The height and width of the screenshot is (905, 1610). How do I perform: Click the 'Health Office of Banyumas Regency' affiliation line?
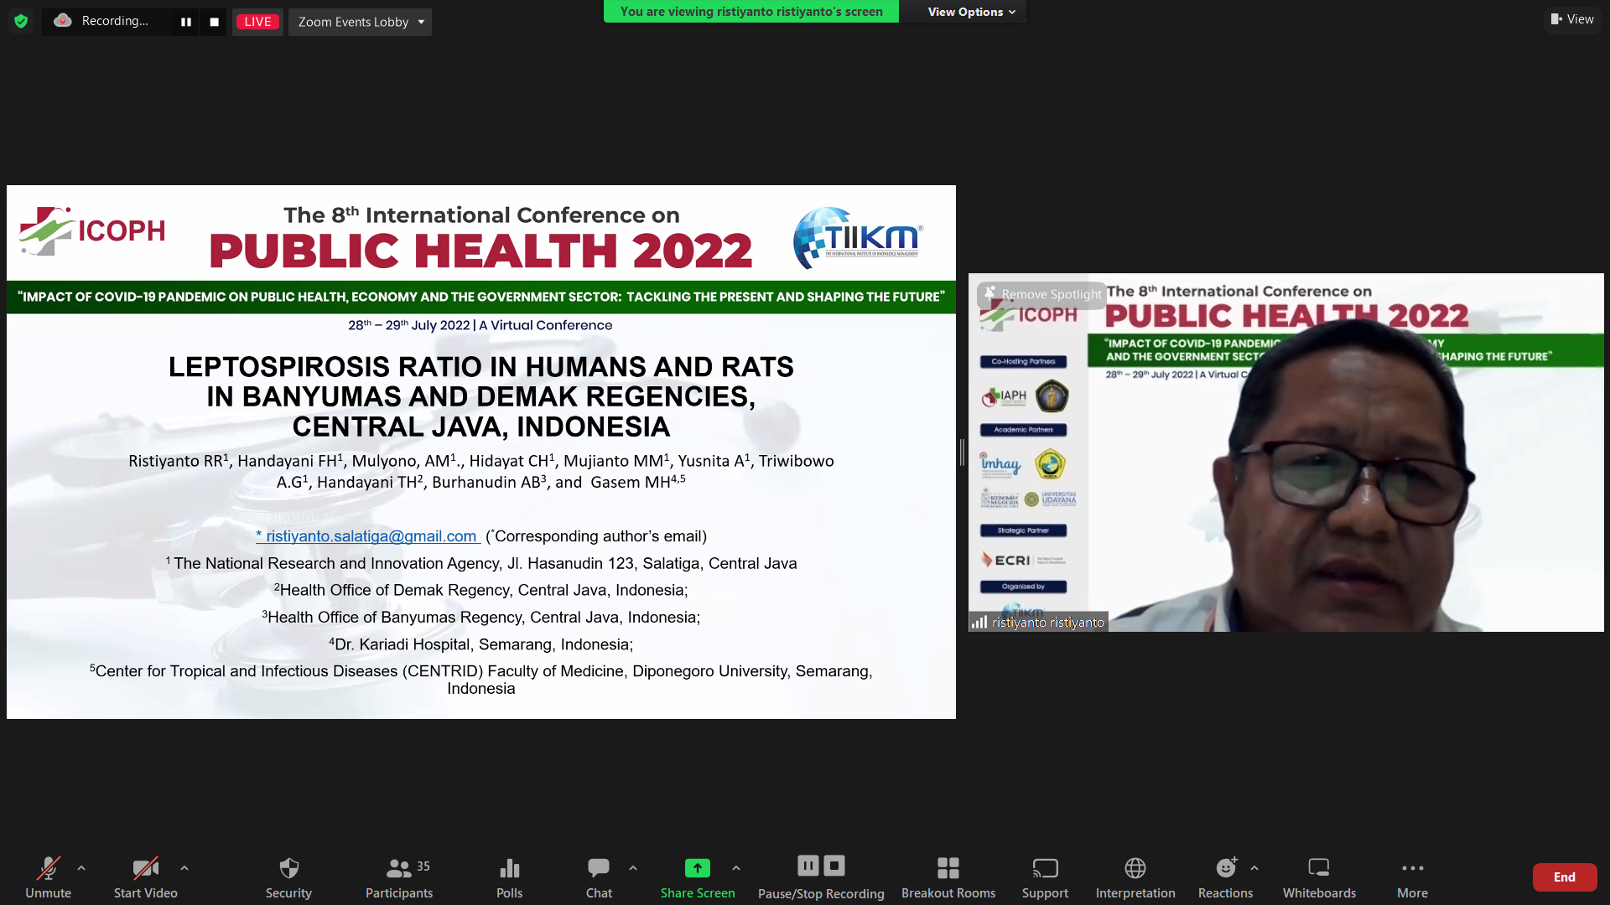(481, 618)
